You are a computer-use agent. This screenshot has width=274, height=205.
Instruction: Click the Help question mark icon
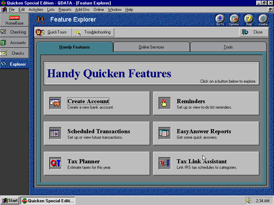click(249, 19)
